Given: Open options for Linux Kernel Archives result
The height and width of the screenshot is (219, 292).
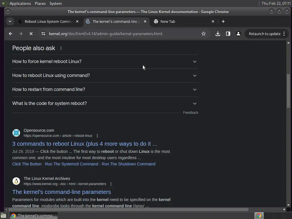Looking at the screenshot, I should tap(111, 184).
